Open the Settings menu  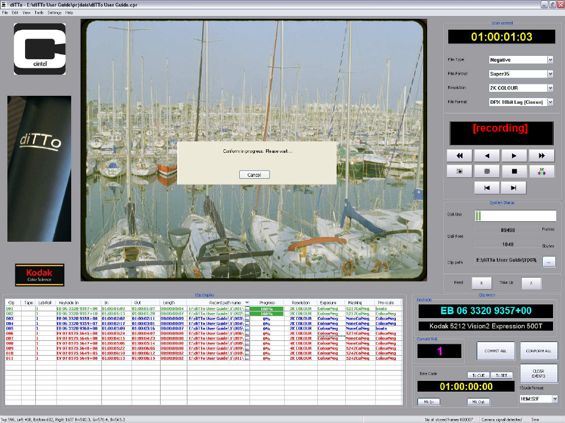54,13
